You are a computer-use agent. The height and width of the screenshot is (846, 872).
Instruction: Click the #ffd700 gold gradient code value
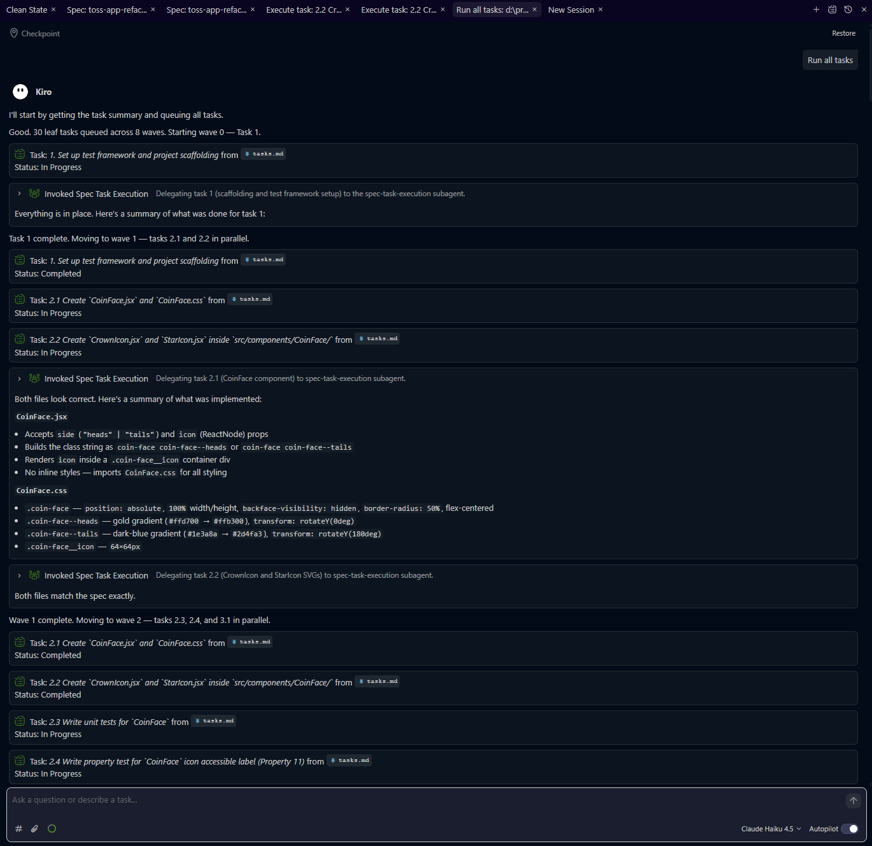(x=183, y=521)
